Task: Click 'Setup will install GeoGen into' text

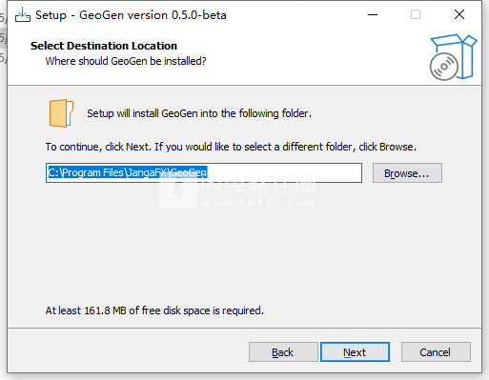Action: tap(199, 113)
